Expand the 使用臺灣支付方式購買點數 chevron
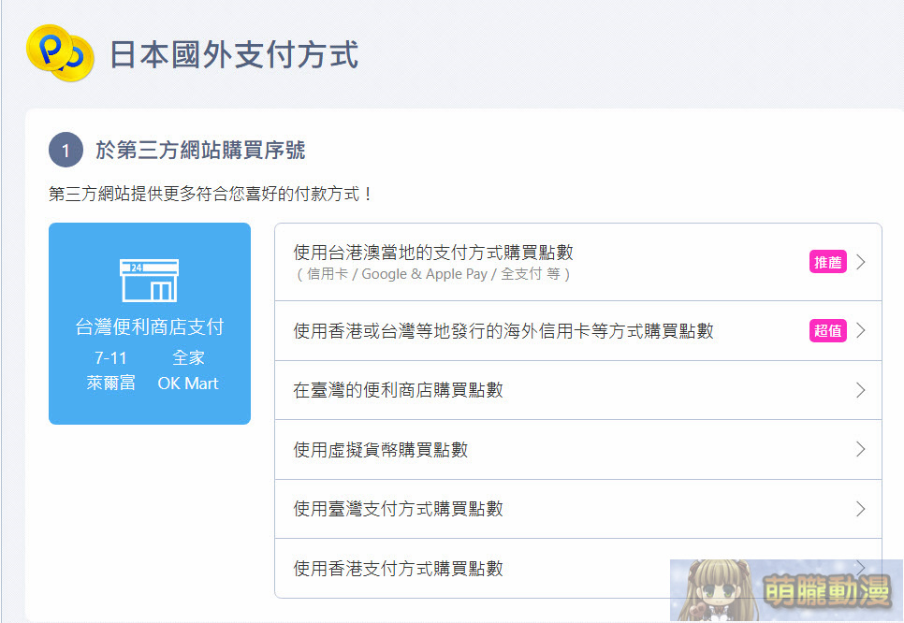Screen dimensions: 904x623 coord(861,509)
